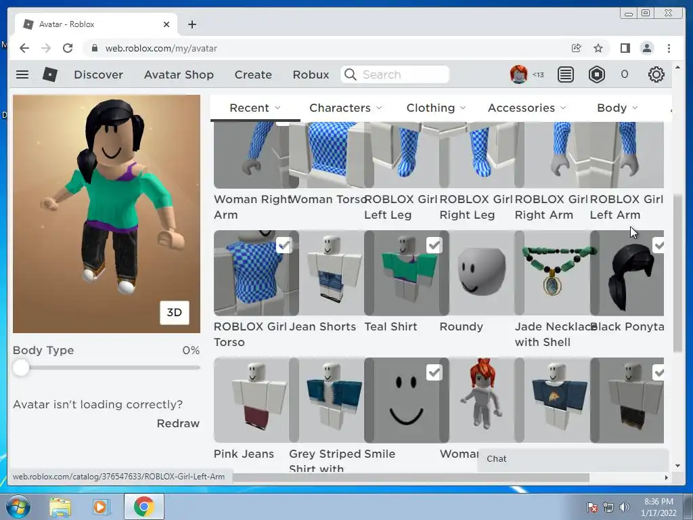Uncheck the checkbox on black shorts item
The image size is (693, 520).
(658, 372)
